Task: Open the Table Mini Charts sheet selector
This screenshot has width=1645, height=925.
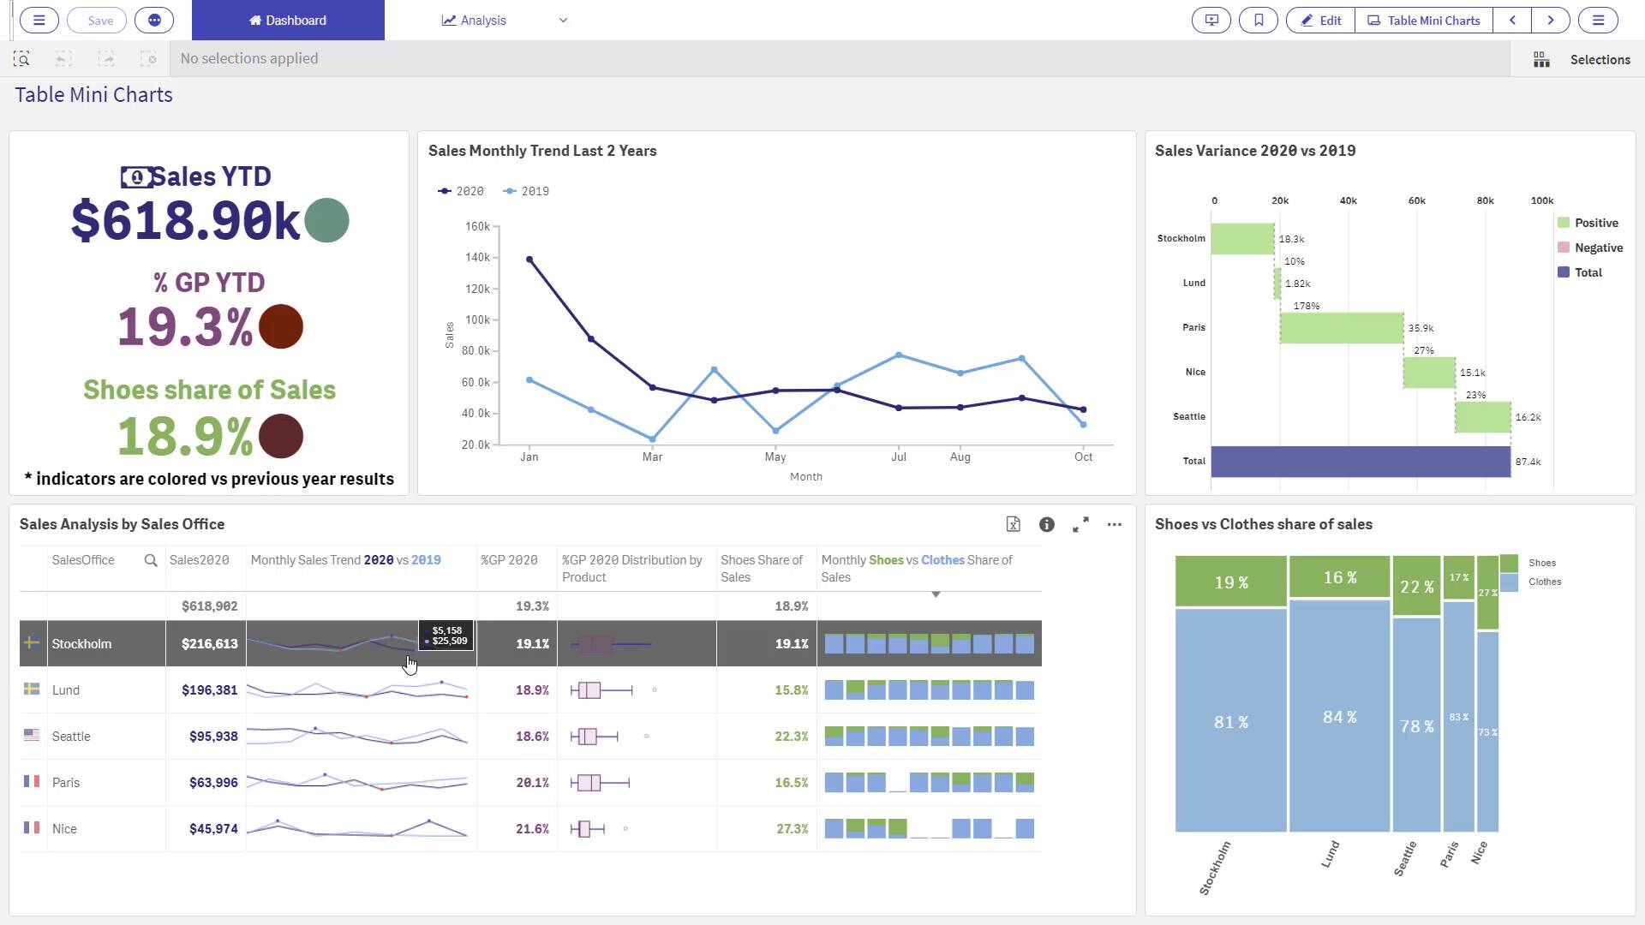Action: click(x=1423, y=20)
